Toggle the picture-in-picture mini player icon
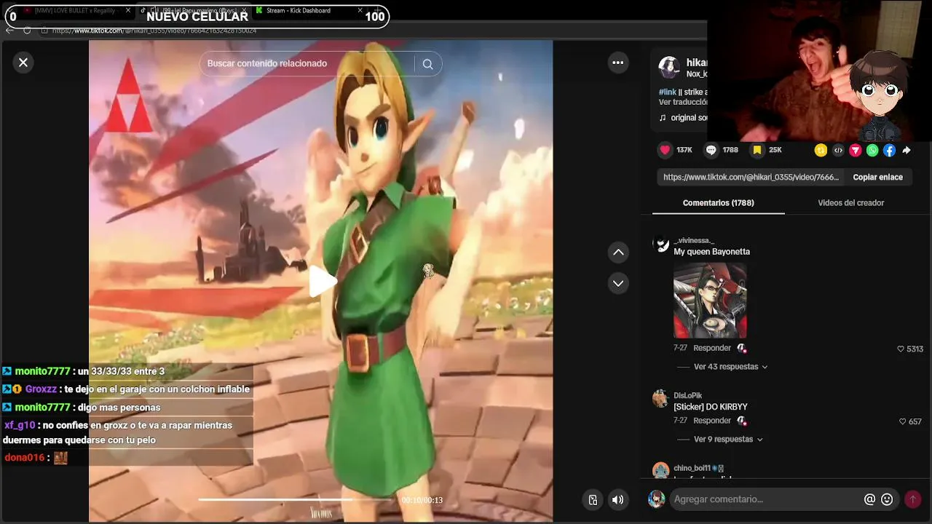The image size is (932, 524). point(593,500)
